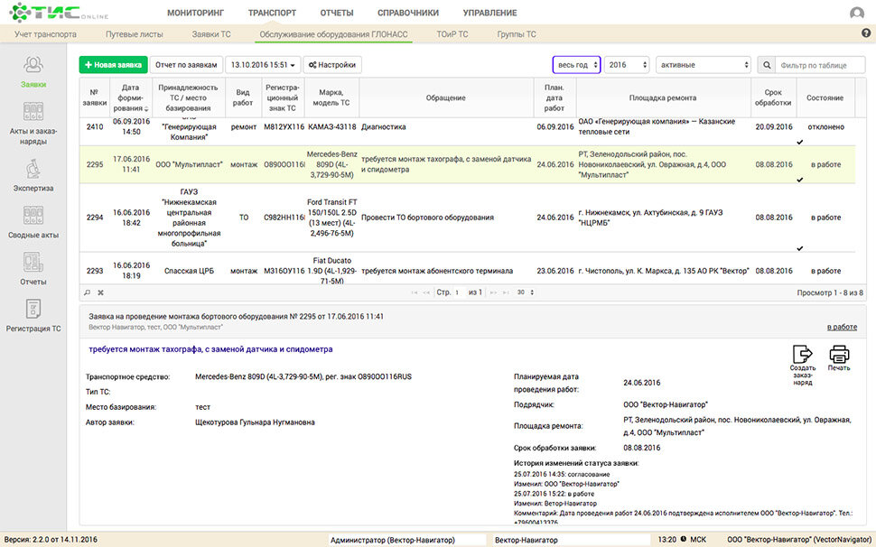876x547 pixels.
Task: Click the Срок обработки column header
Action: pyautogui.click(x=773, y=97)
